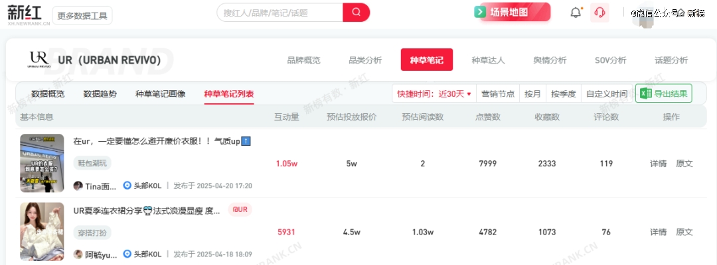
Task: Click the 新红 logo
Action: point(29,15)
